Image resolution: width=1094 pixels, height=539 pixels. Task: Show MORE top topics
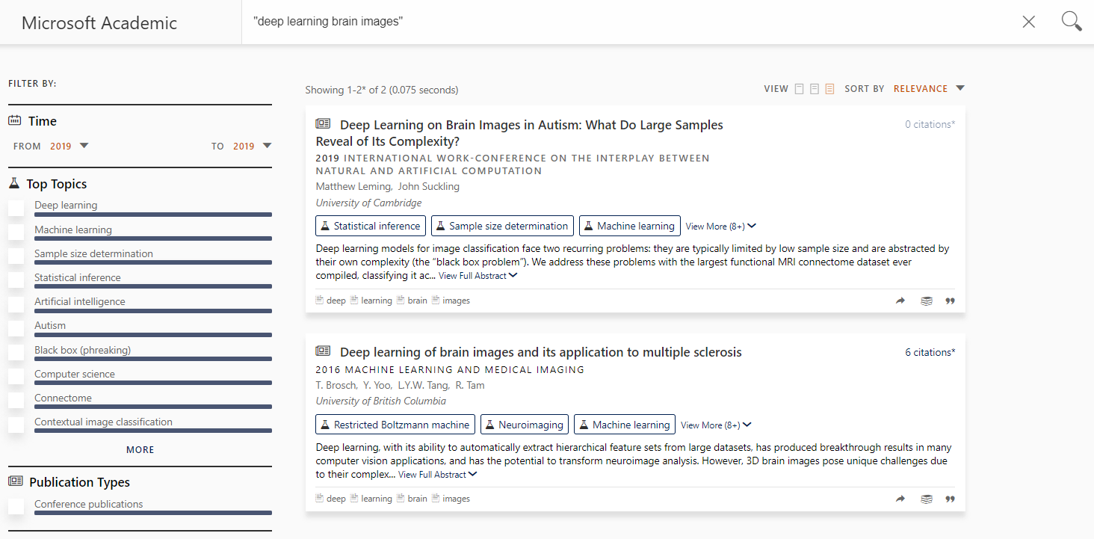tap(140, 450)
